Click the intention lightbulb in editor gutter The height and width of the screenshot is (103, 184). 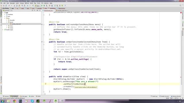click(46, 84)
